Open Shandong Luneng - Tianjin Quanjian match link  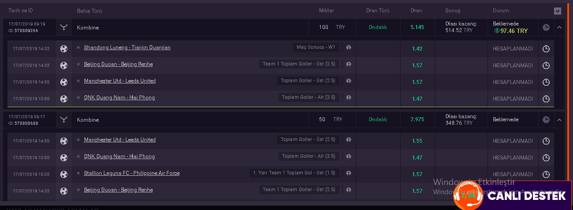(127, 47)
